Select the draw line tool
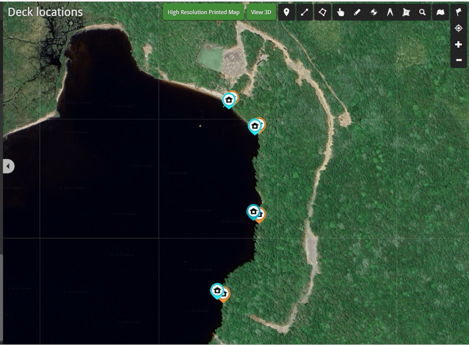Screen dimensions: 469x345 [x=304, y=12]
